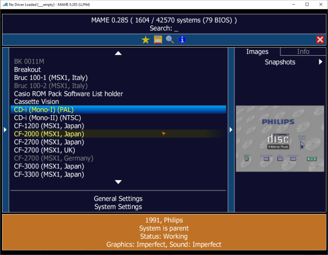Open System Settings
The width and height of the screenshot is (328, 255).
(118, 207)
